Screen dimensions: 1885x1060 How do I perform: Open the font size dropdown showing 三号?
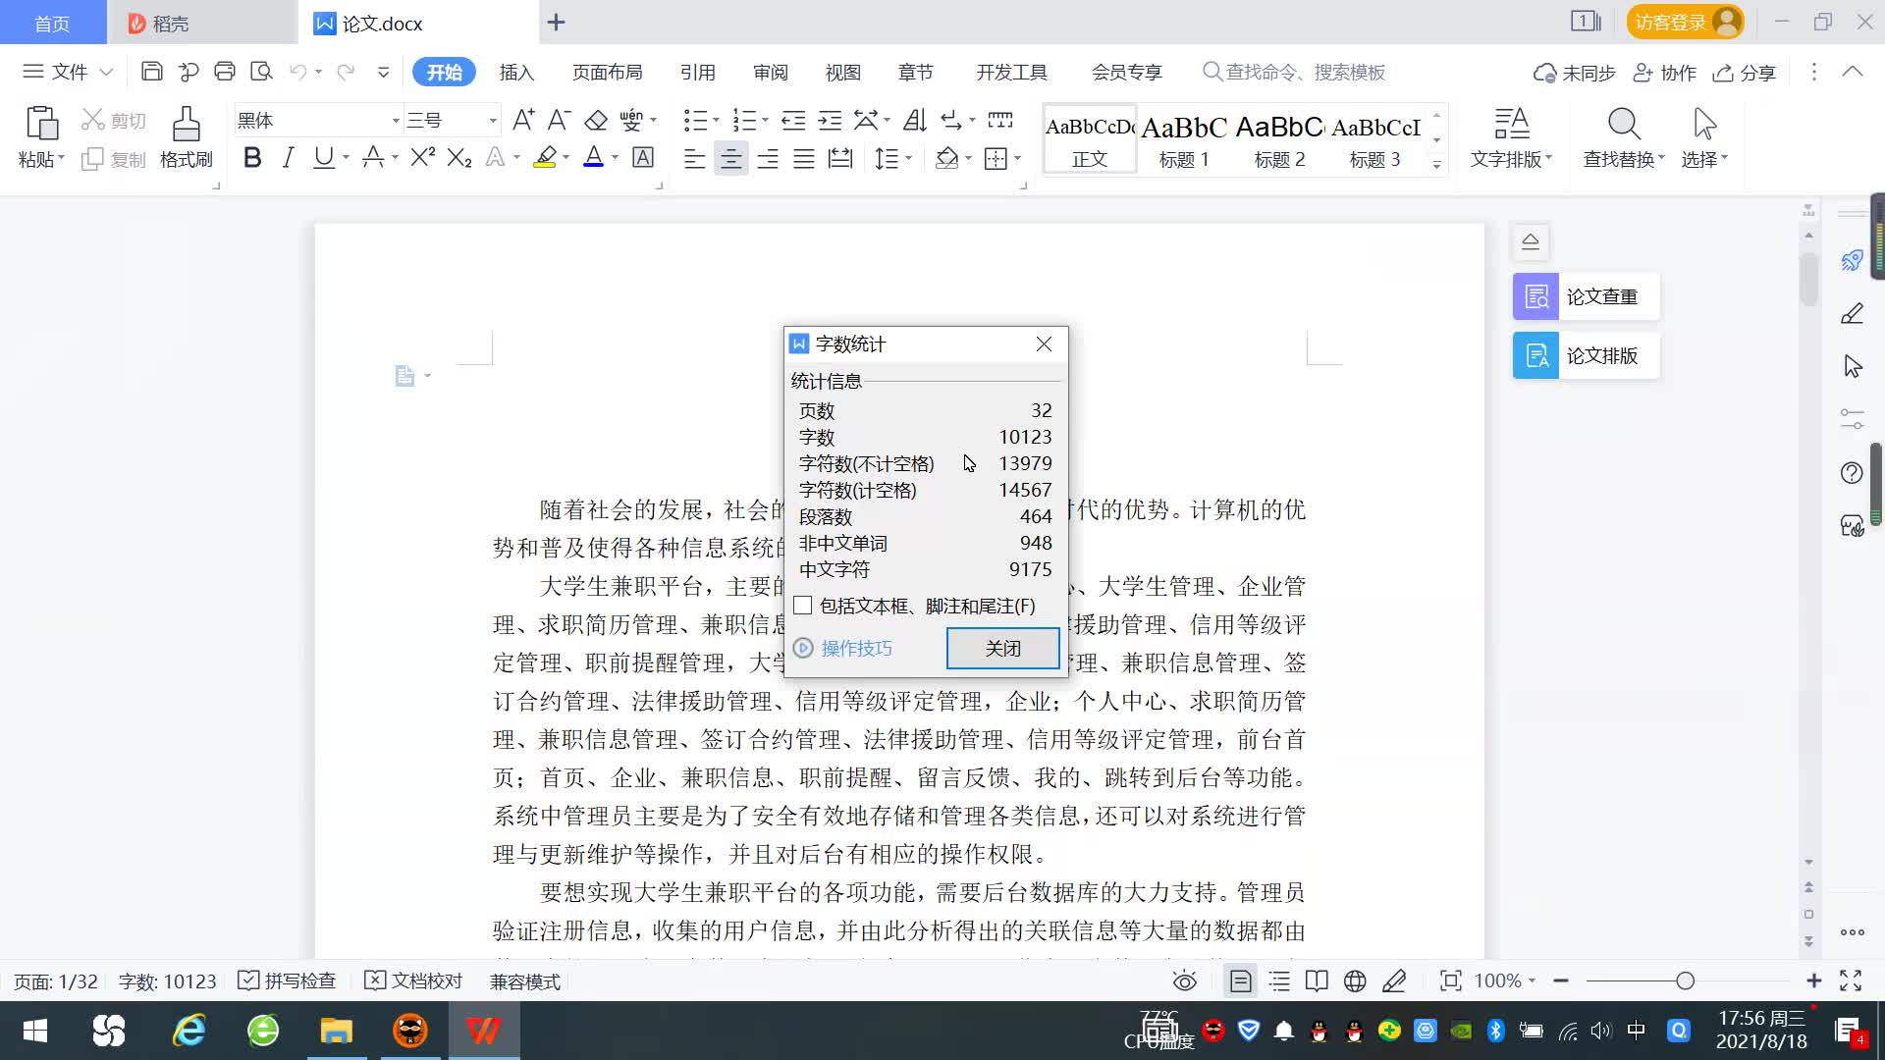(493, 120)
